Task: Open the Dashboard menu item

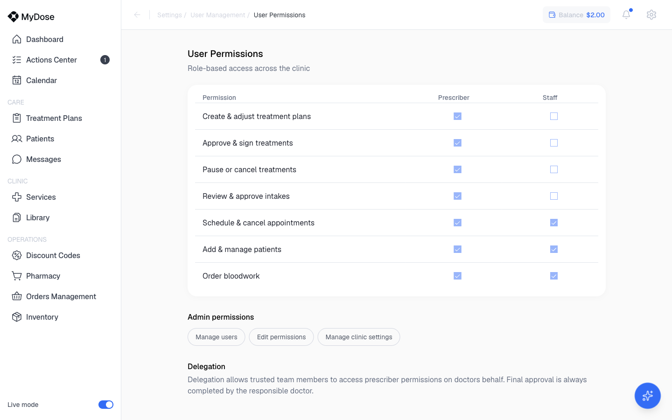Action: (60, 39)
